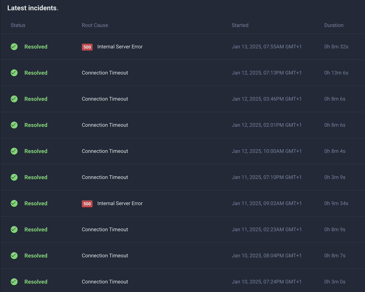Click the green check icon for Jan 11 02:23AM incident
This screenshot has width=365, height=292.
[x=14, y=229]
